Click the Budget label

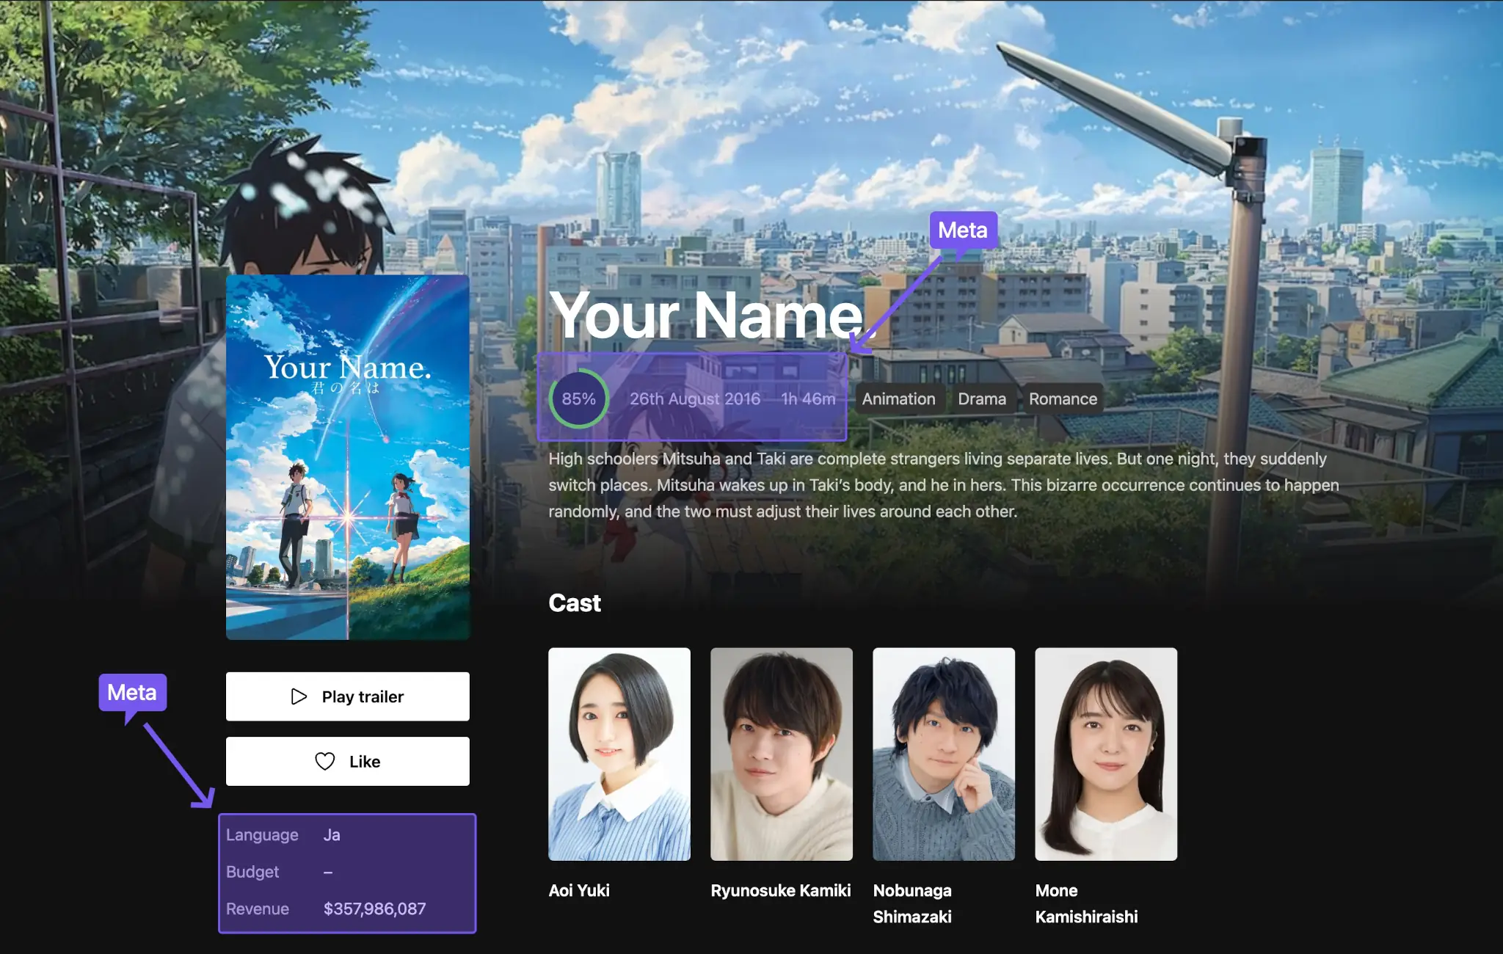pyautogui.click(x=252, y=871)
